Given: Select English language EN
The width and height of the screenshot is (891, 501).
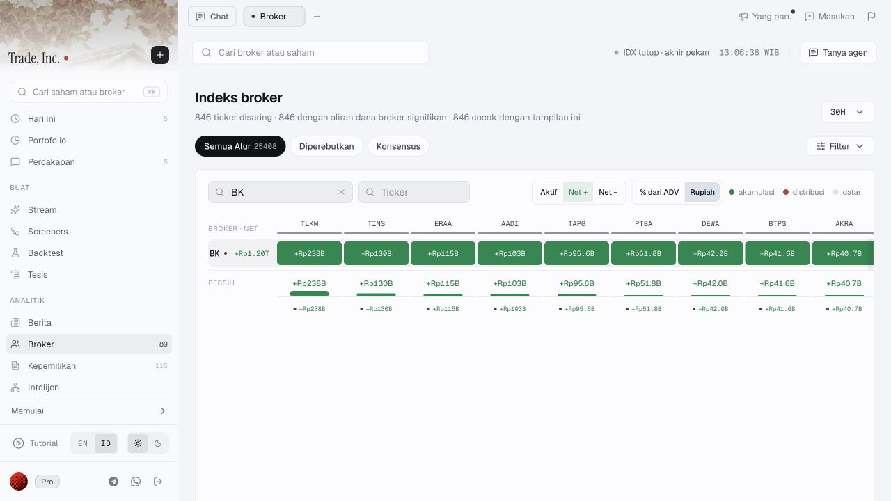Looking at the screenshot, I should (83, 443).
